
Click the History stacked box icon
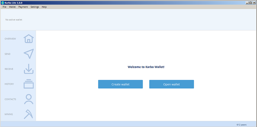click(29, 84)
